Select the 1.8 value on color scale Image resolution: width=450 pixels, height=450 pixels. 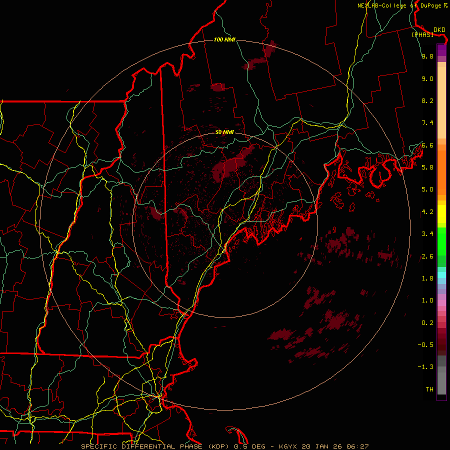[x=427, y=278]
